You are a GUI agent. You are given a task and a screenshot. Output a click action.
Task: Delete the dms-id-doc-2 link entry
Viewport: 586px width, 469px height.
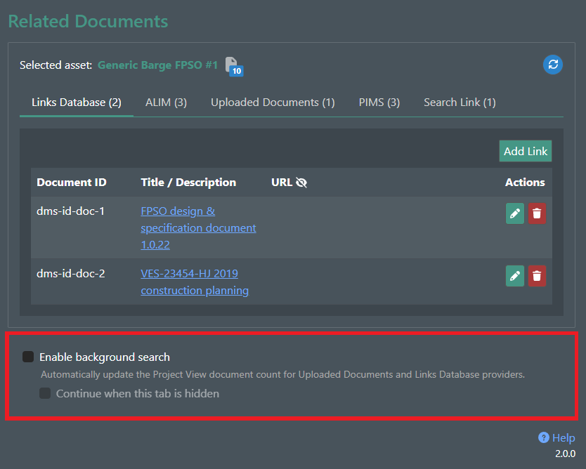pyautogui.click(x=537, y=276)
